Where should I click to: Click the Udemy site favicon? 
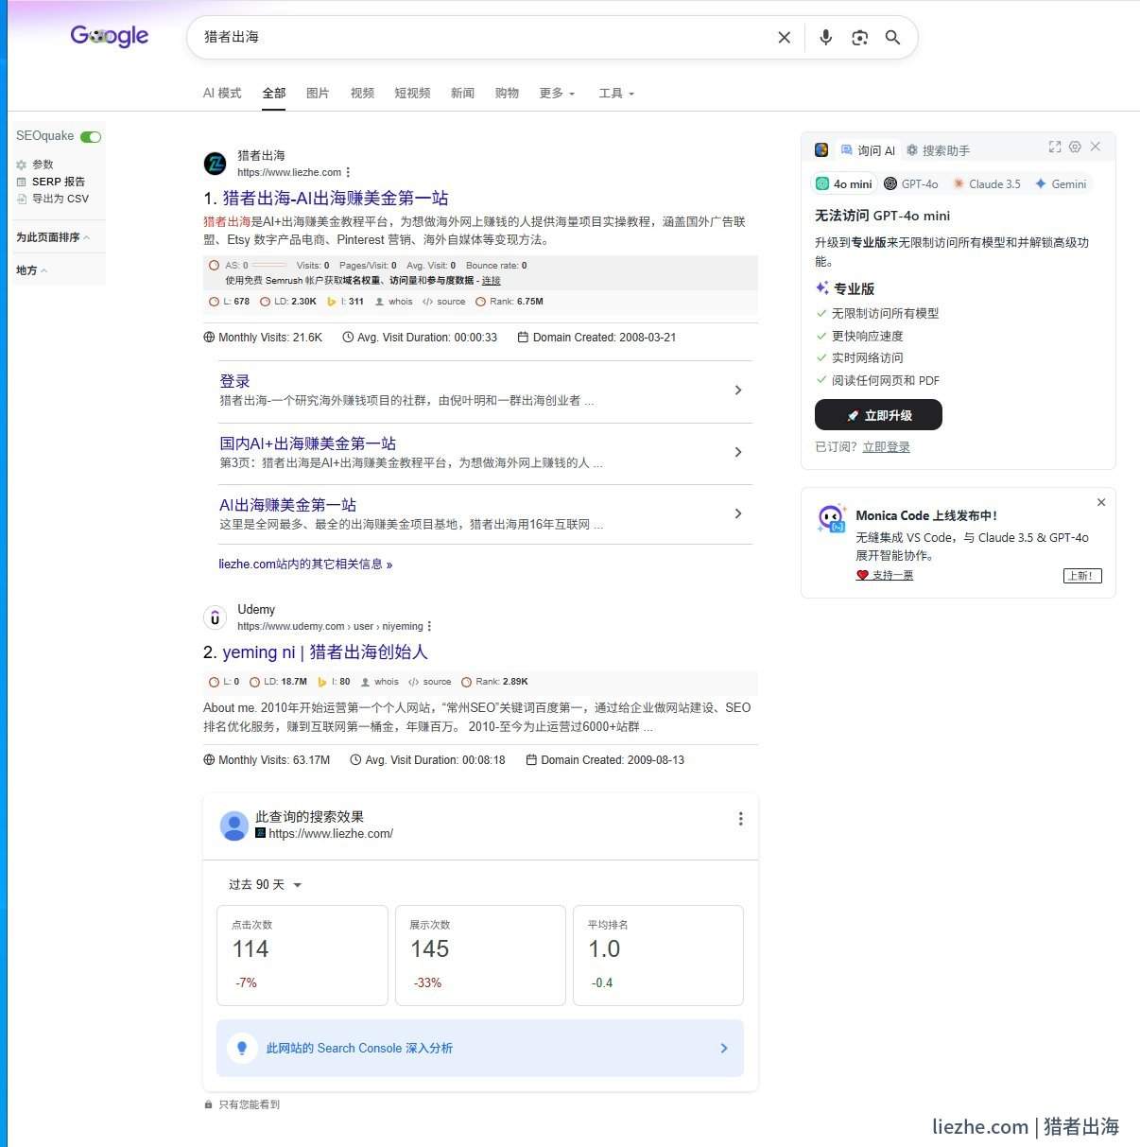point(215,617)
